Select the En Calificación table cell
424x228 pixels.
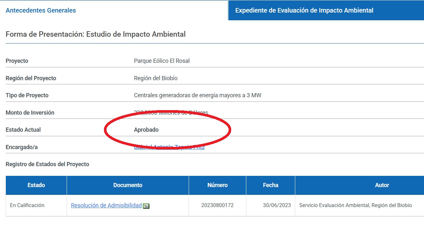[27, 205]
